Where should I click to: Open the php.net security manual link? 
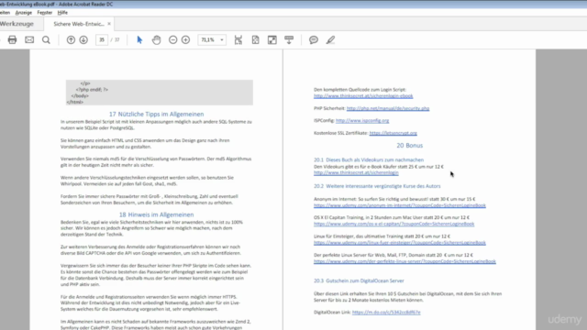388,108
